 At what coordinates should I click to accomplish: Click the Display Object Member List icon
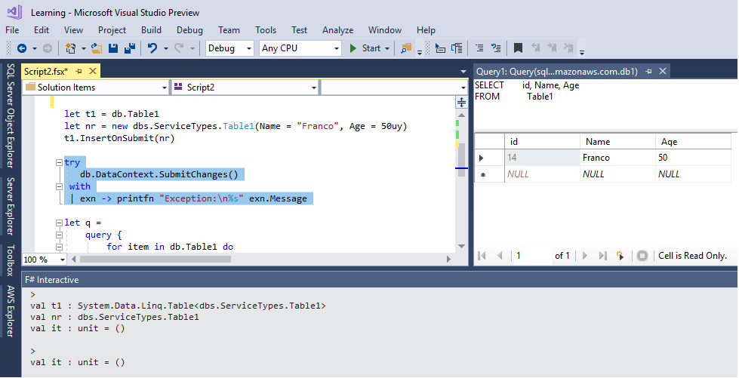(x=440, y=48)
